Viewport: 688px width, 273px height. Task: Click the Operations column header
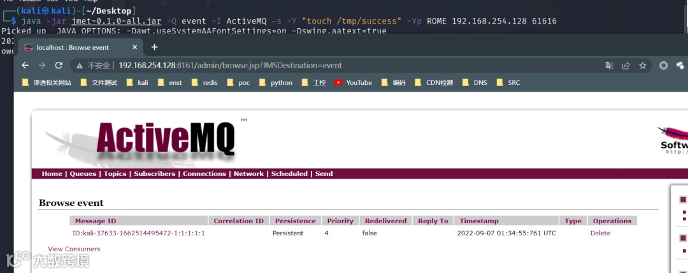612,221
